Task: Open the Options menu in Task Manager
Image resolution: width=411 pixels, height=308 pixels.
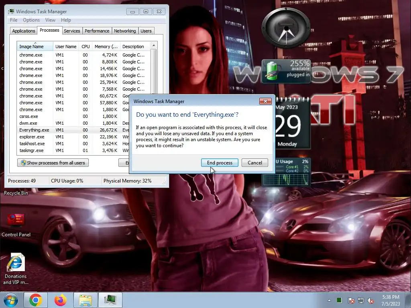Action: tap(31, 20)
